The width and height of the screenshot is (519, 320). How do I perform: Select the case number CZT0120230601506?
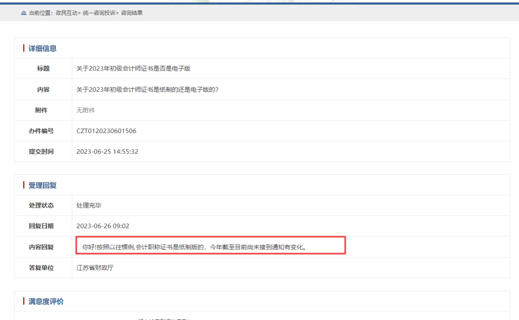coord(106,131)
